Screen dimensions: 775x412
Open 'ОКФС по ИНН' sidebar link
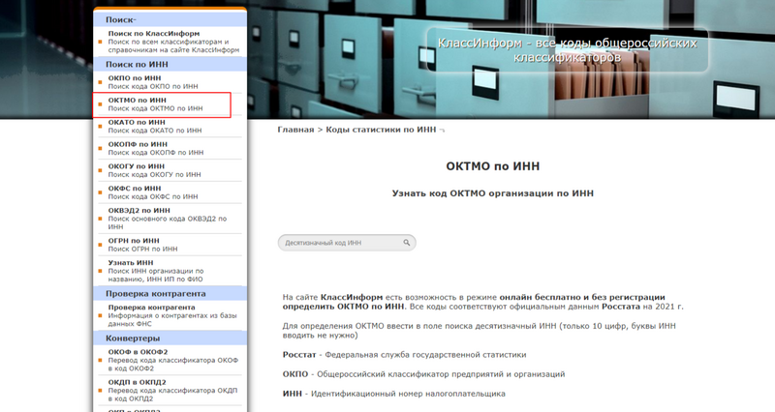tap(135, 189)
